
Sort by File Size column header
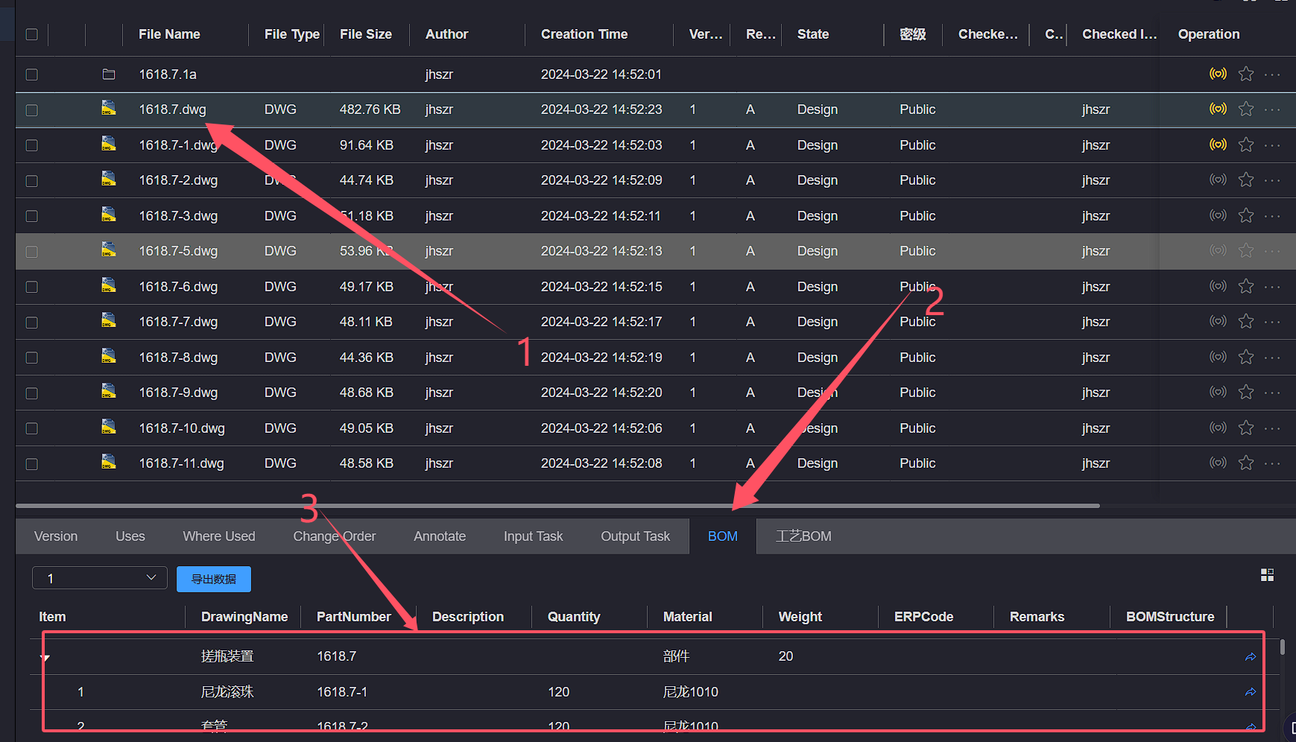[x=366, y=34]
